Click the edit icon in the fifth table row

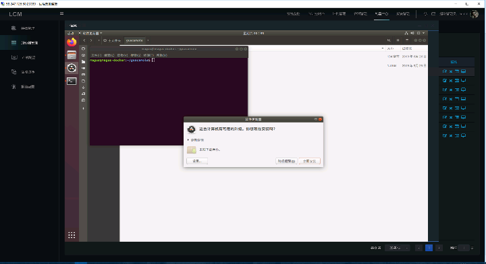(445, 108)
